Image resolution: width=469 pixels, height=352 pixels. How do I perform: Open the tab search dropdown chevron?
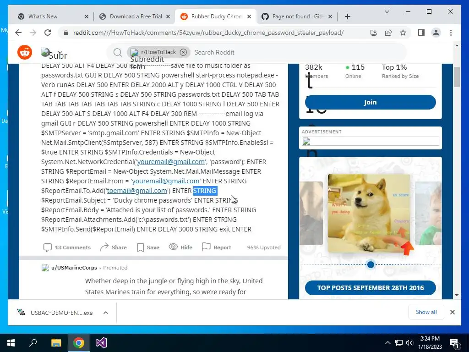coord(387,11)
